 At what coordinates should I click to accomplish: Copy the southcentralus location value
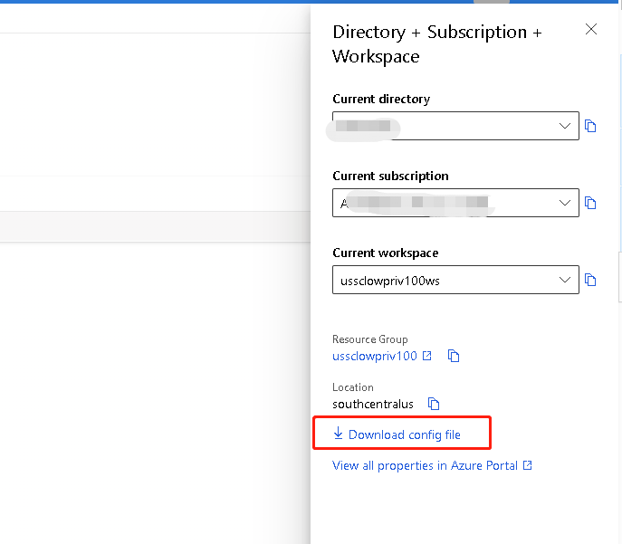[x=434, y=404]
